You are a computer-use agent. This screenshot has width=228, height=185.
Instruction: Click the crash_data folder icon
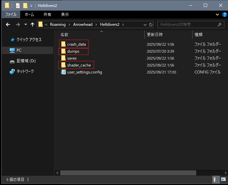tap(63, 44)
